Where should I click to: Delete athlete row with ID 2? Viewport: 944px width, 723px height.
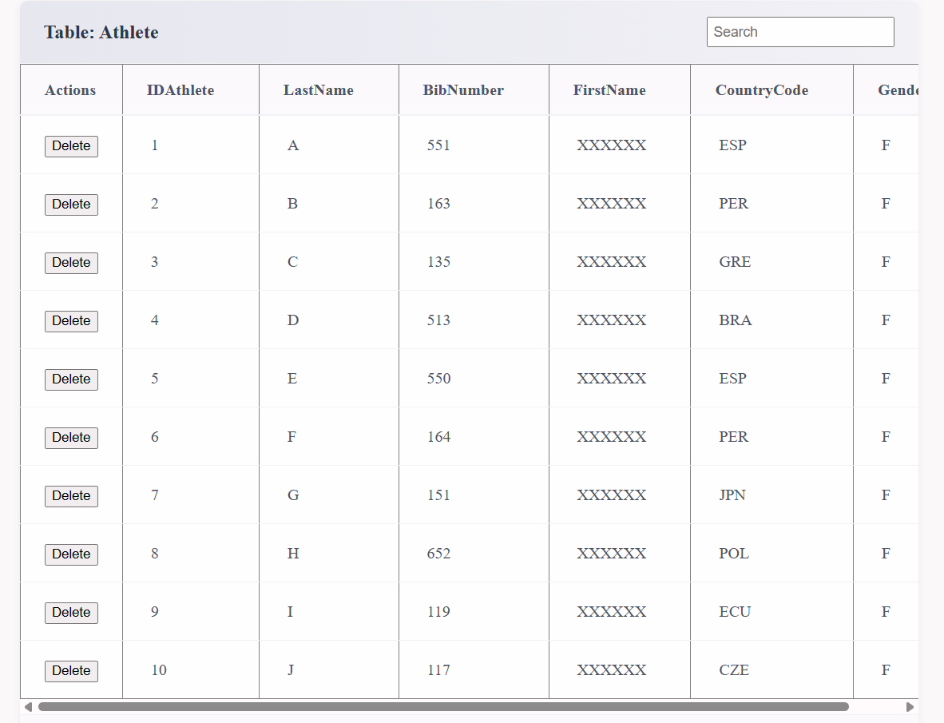pyautogui.click(x=71, y=205)
